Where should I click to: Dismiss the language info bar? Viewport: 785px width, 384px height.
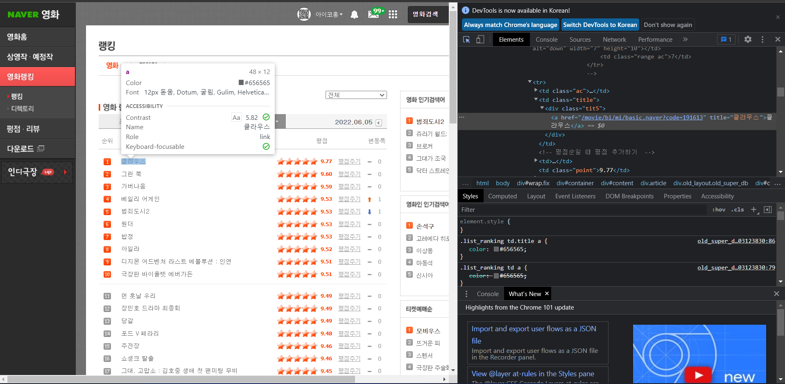(778, 17)
